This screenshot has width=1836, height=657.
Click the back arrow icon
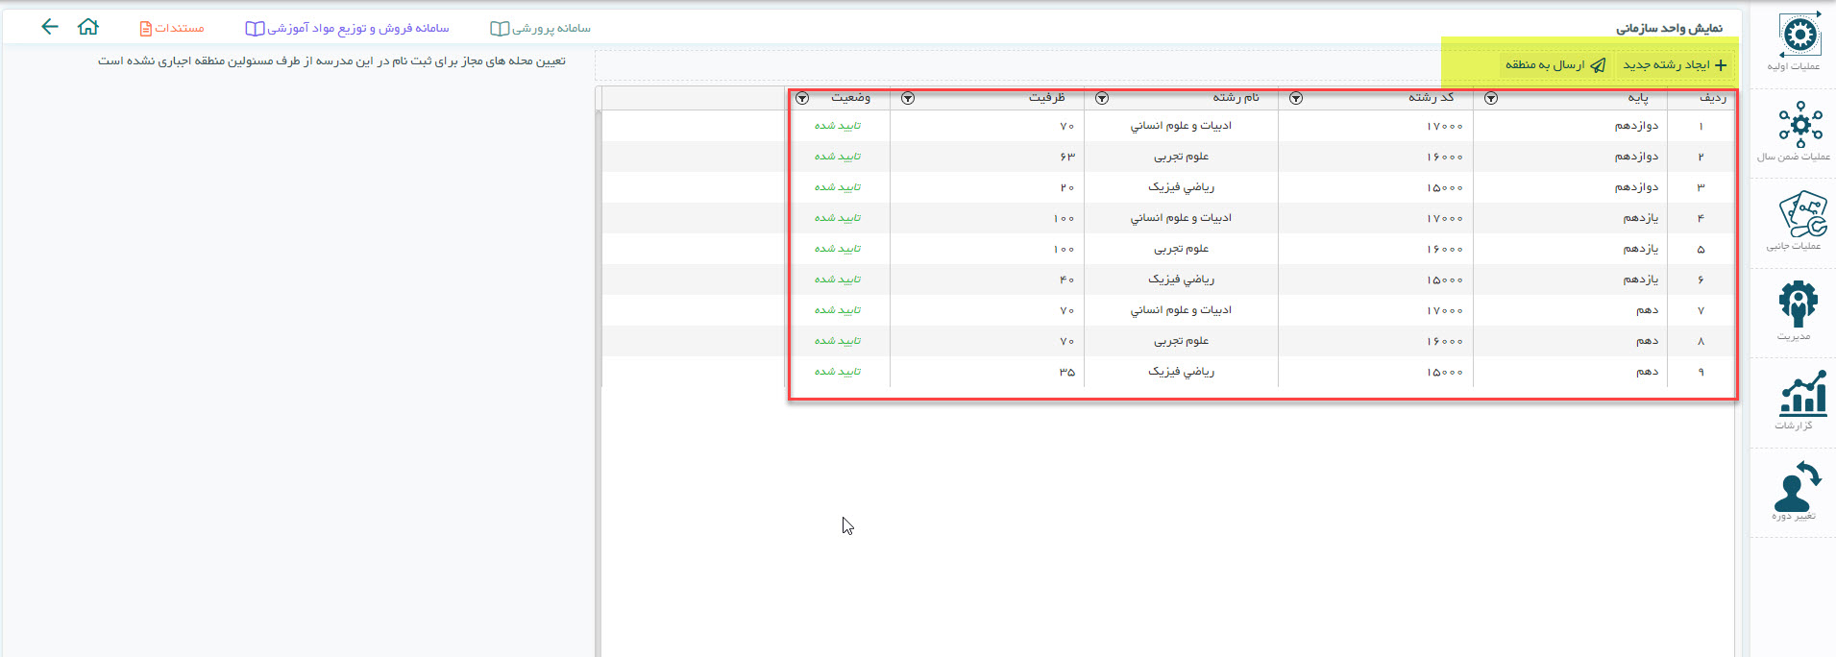pos(50,27)
